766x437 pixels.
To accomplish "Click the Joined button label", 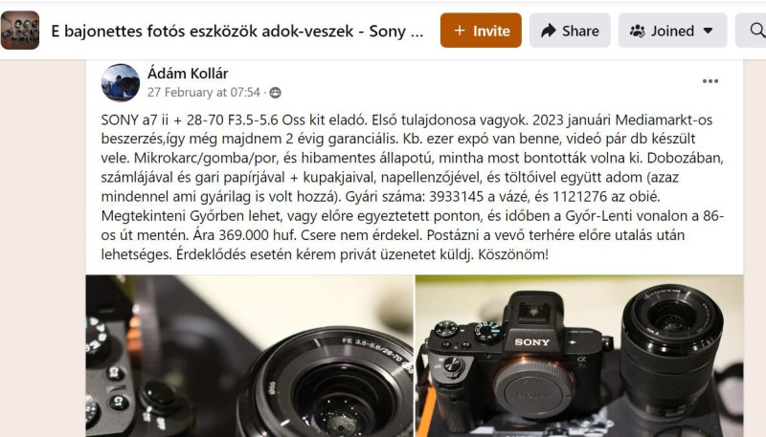I will click(672, 31).
